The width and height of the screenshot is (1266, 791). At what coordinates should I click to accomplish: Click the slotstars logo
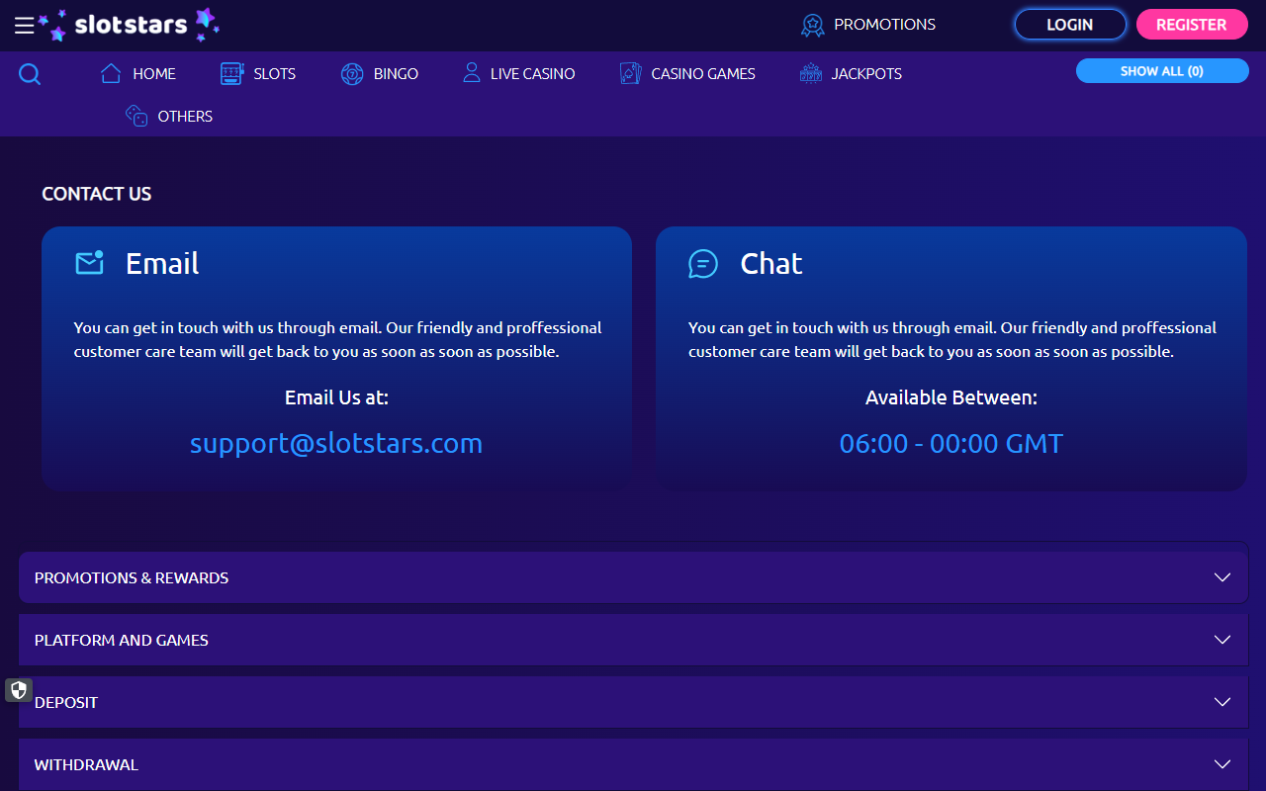(x=132, y=25)
